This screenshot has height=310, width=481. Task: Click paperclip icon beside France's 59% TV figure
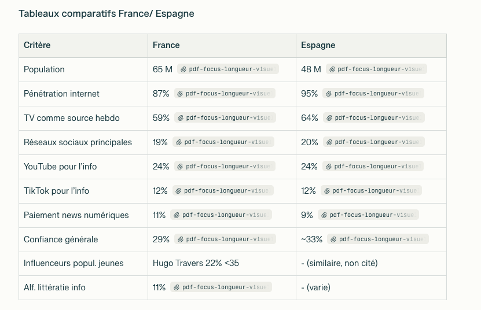pos(181,118)
